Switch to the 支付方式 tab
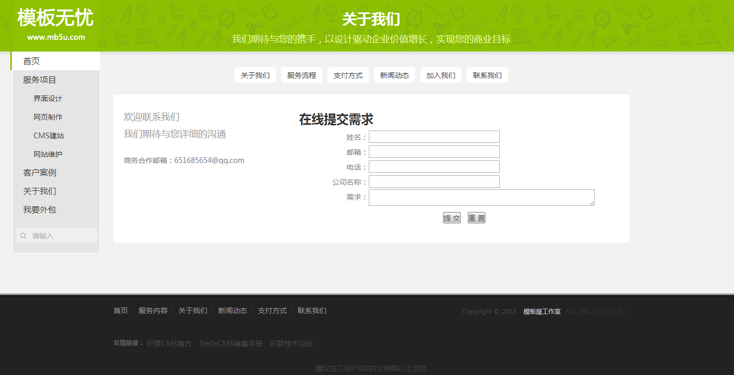Viewport: 734px width, 375px height. pos(348,75)
